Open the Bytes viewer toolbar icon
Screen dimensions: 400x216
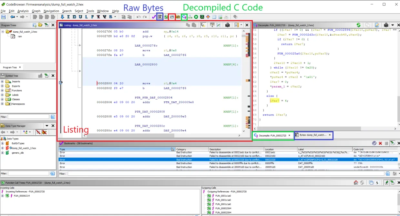coord(159,17)
